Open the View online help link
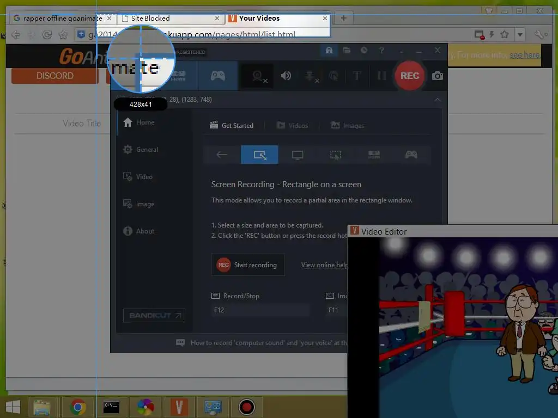 click(x=324, y=265)
